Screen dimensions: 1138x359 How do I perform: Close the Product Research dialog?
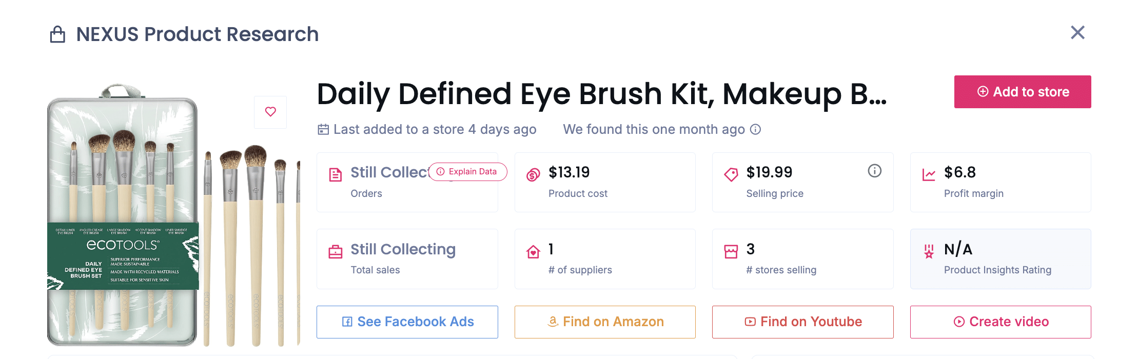[1077, 33]
